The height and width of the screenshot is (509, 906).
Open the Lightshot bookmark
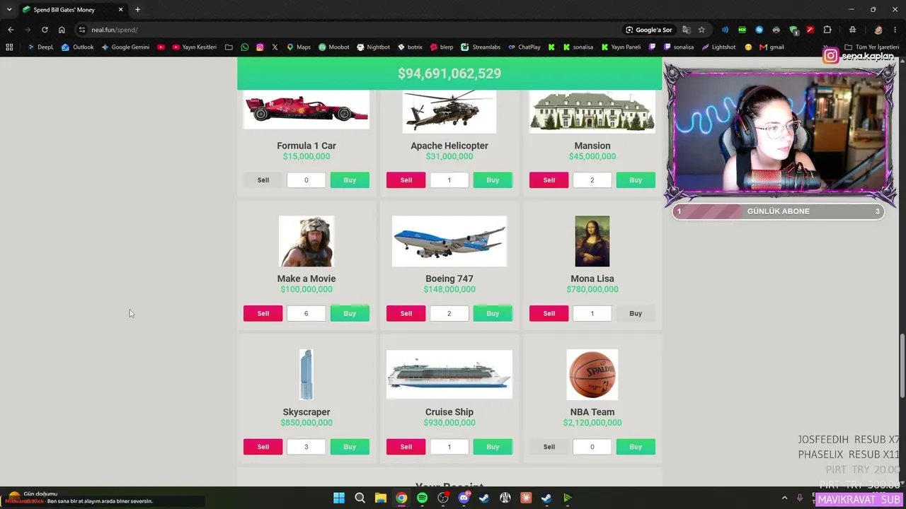coord(718,47)
